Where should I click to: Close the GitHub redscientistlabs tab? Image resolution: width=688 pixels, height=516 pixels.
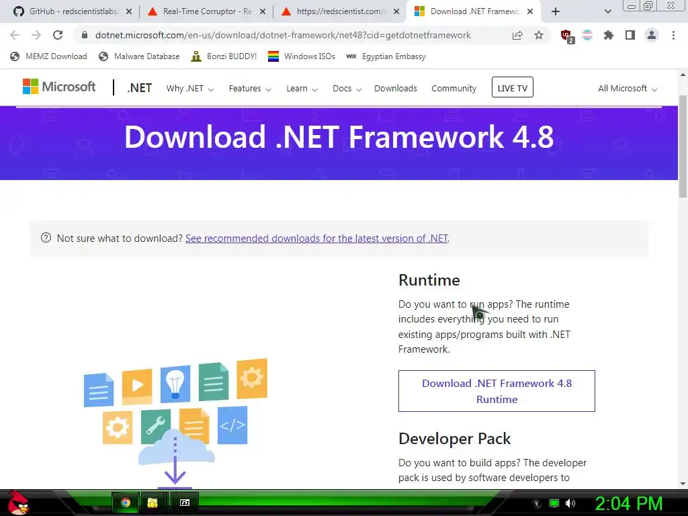point(129,12)
